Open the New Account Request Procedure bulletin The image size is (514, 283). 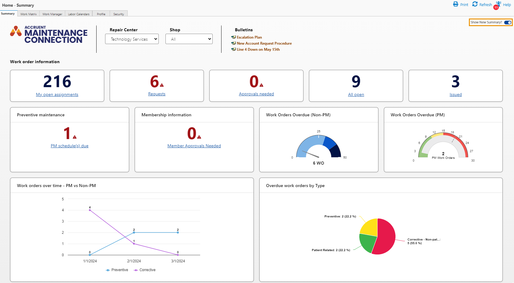tap(264, 43)
